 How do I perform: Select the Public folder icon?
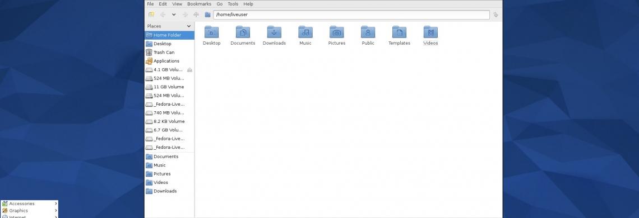click(x=368, y=32)
